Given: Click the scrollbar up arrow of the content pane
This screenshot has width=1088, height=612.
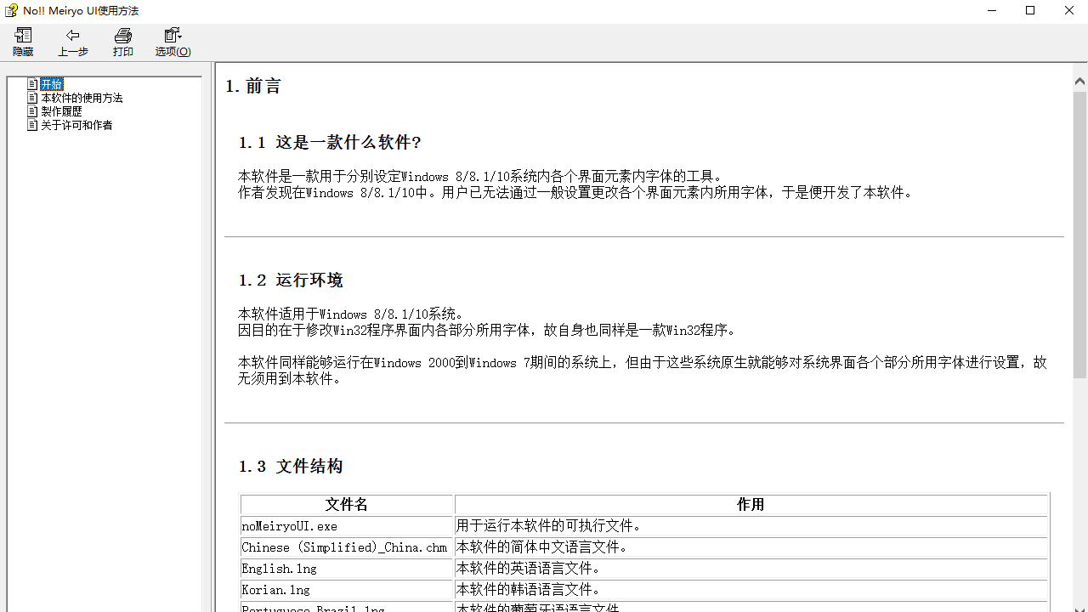Looking at the screenshot, I should tap(1079, 81).
